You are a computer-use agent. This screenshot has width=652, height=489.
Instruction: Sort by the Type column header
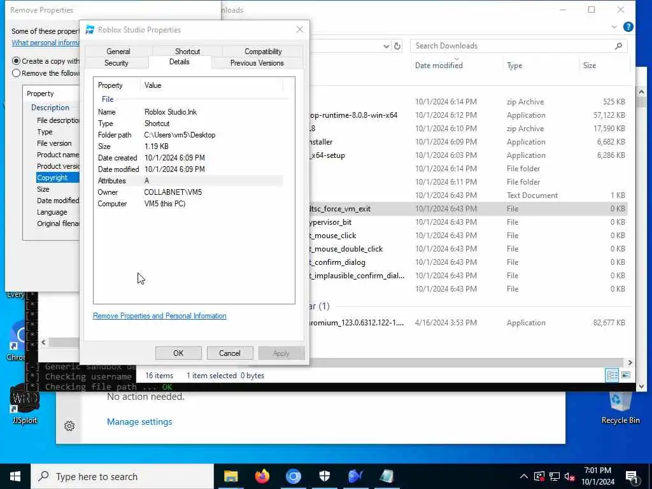[x=514, y=66]
